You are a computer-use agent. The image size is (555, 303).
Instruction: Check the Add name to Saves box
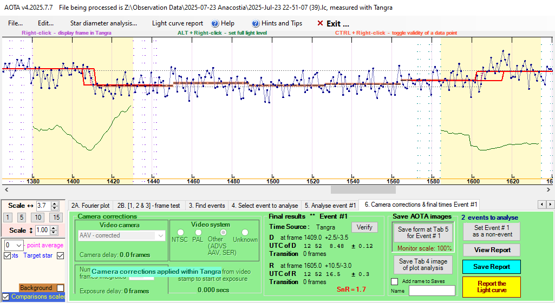point(394,281)
